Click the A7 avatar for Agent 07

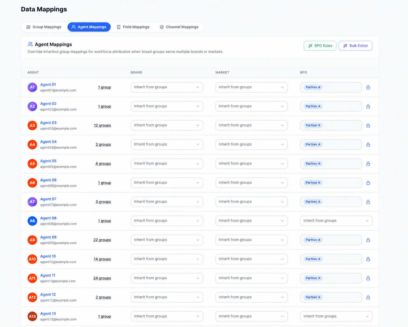[32, 202]
